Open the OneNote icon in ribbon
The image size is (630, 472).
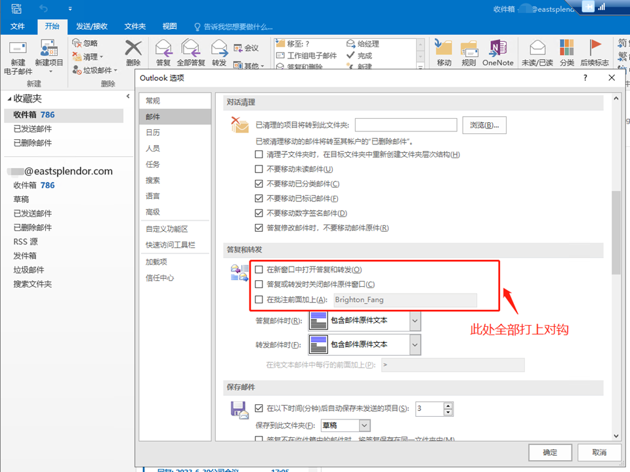[x=497, y=50]
